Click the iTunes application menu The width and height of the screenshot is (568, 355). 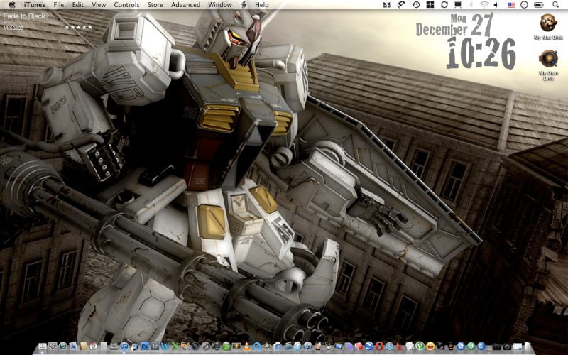pos(34,4)
